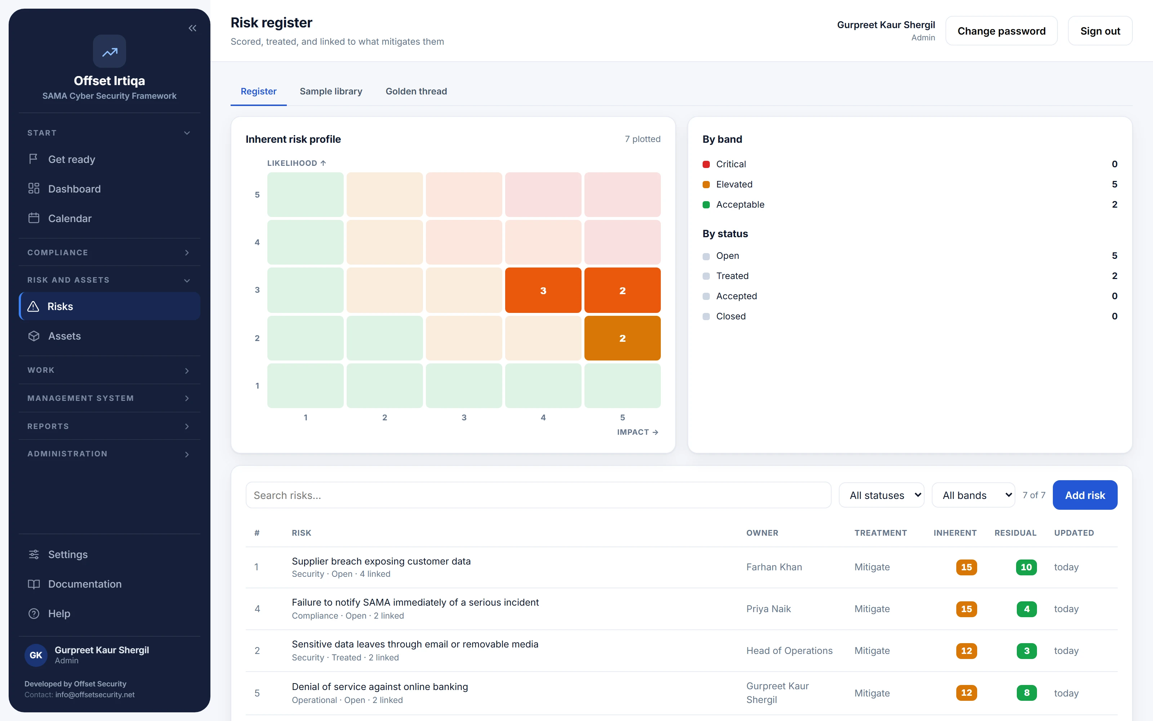Click the Get ready flag icon

point(34,159)
